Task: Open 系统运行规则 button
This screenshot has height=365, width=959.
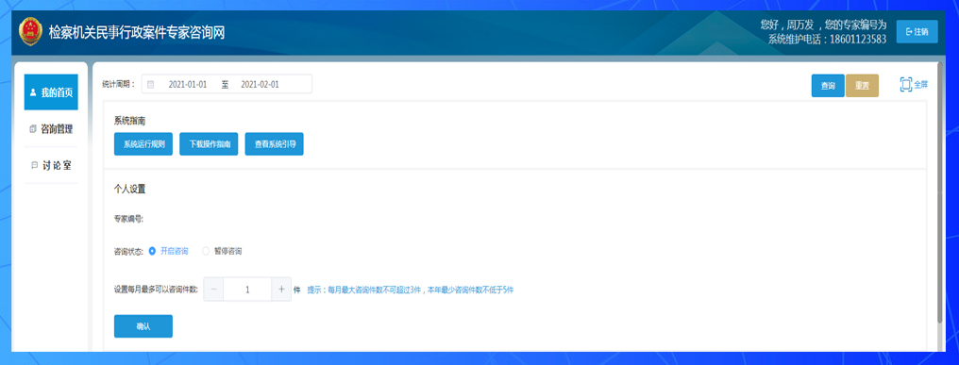Action: tap(143, 144)
